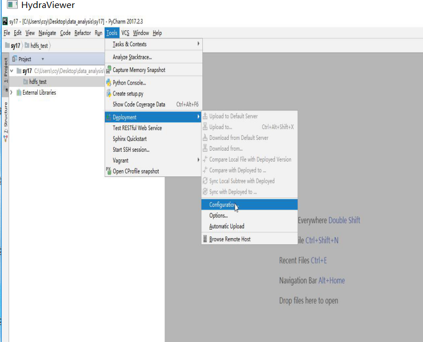Click hdfs_test in the navigation breadcrumb
The height and width of the screenshot is (342, 423).
click(x=39, y=45)
